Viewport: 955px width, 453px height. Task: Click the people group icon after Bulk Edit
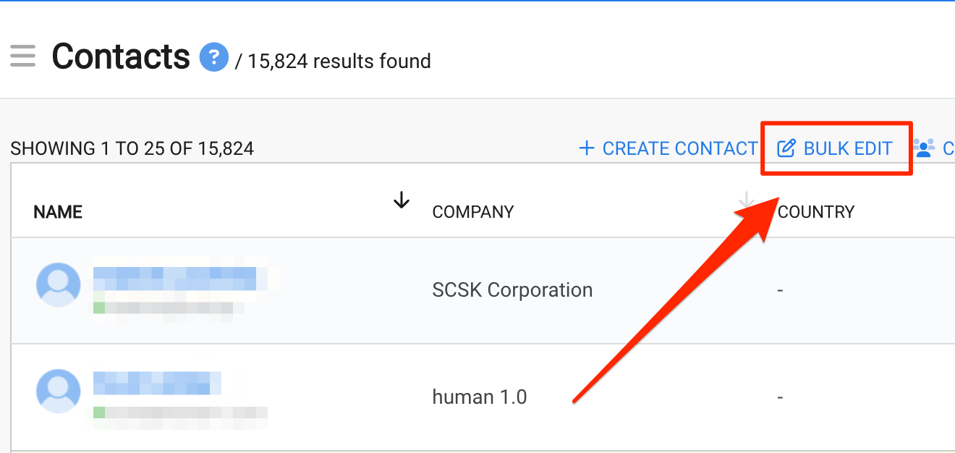[x=924, y=148]
